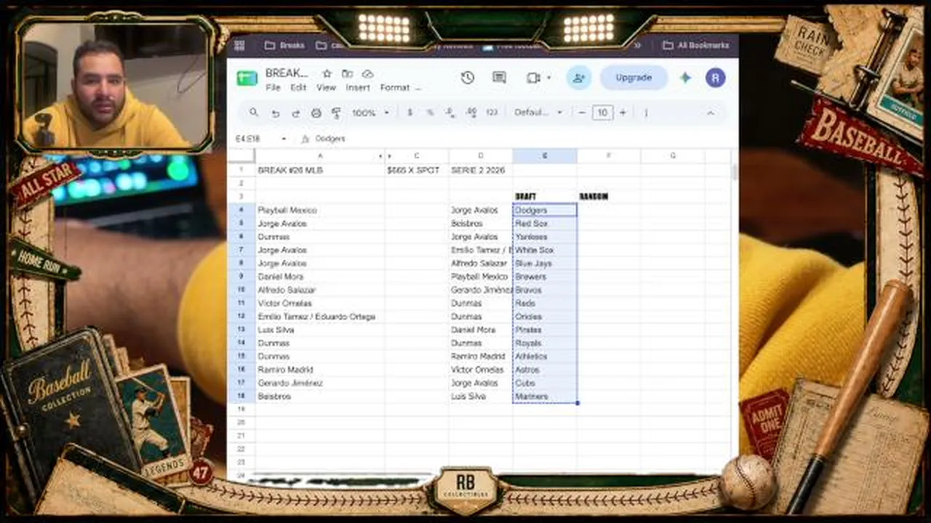Open the Gemini sparkle assistant
931x523 pixels.
pyautogui.click(x=685, y=78)
